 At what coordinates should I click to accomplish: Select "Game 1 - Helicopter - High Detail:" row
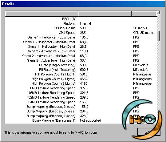coord(52,47)
